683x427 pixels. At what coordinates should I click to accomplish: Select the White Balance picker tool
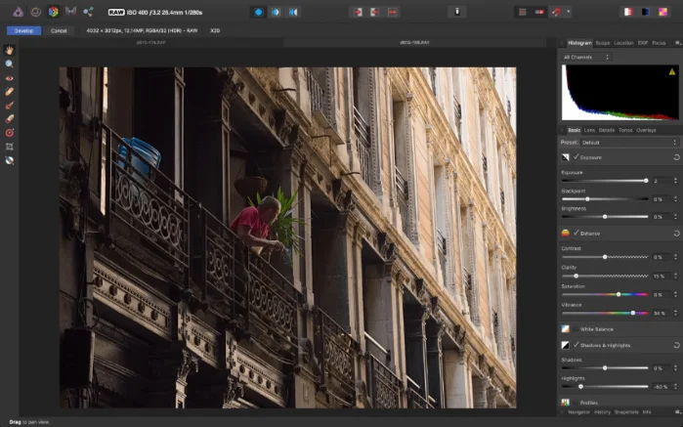click(9, 160)
